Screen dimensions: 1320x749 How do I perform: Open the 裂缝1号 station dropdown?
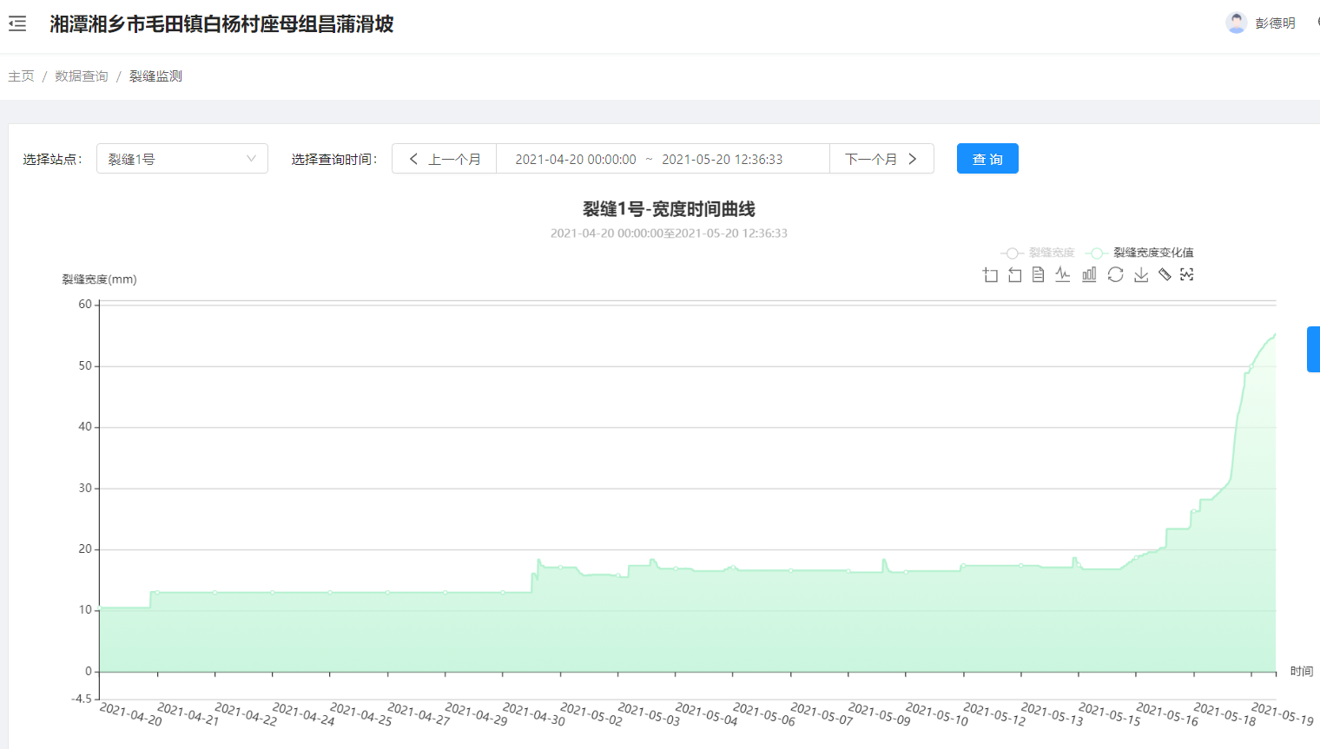(181, 159)
